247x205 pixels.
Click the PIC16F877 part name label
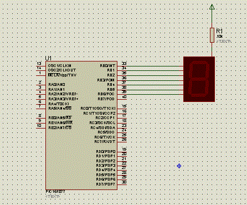[x=55, y=192]
